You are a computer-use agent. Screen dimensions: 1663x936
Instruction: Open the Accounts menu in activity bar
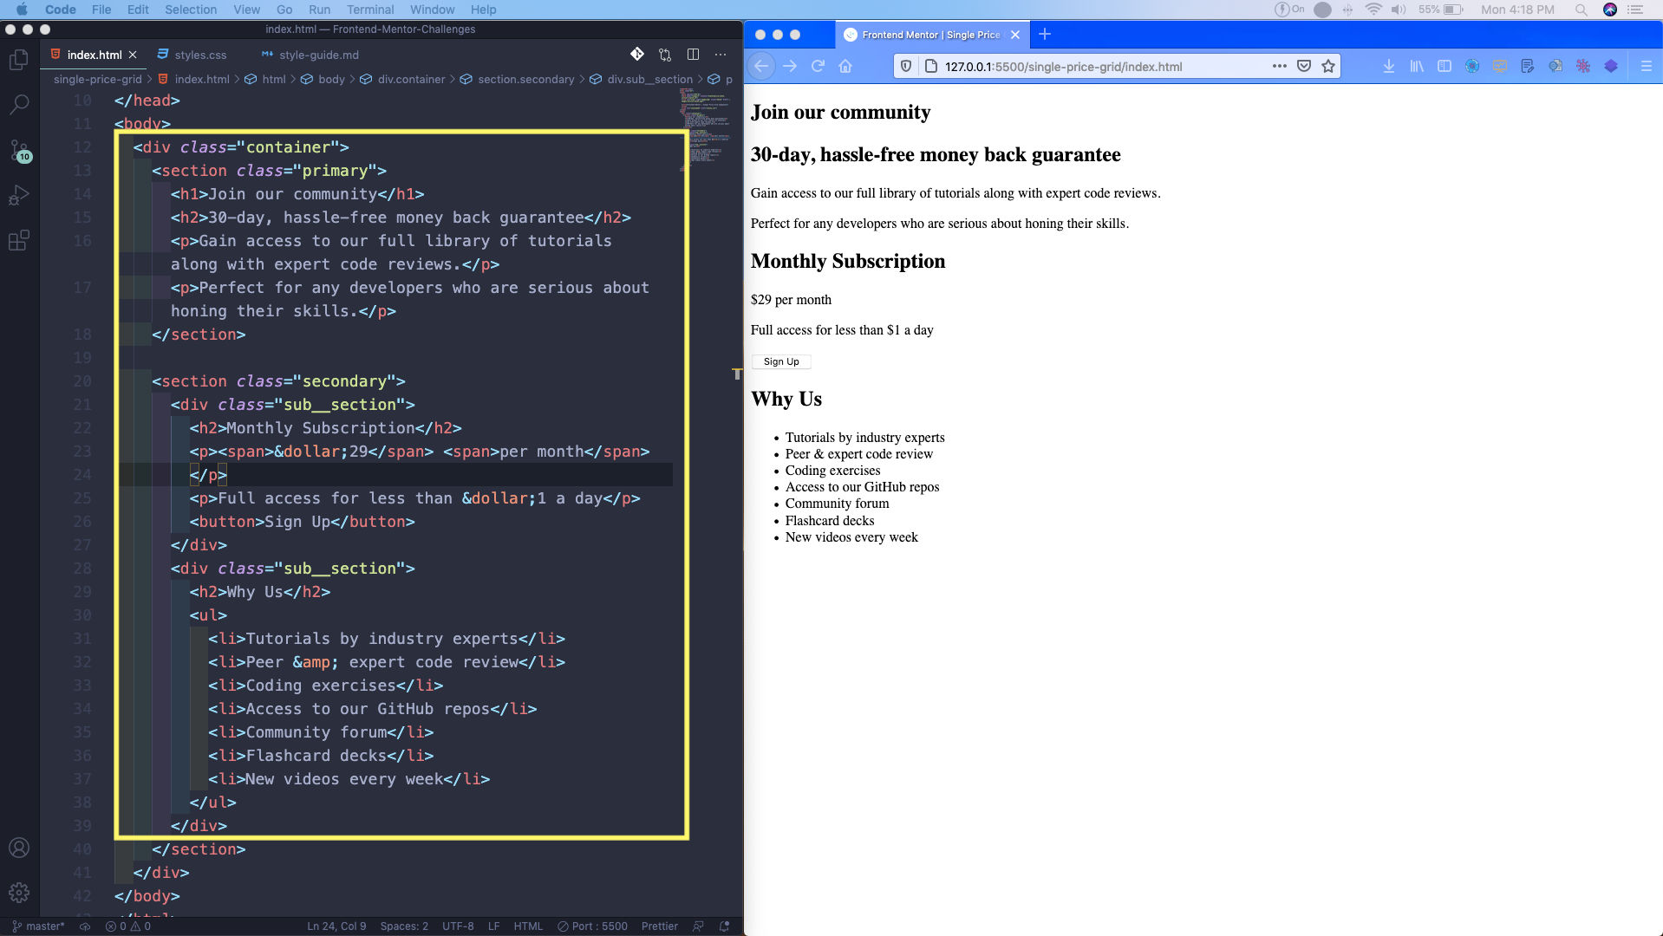pos(19,848)
